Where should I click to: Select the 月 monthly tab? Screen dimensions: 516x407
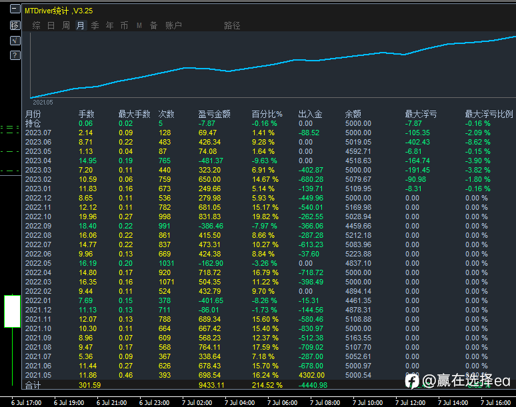click(80, 25)
